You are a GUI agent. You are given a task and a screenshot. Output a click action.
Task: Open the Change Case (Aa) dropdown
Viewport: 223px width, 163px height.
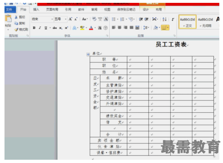pyautogui.click(x=85, y=19)
